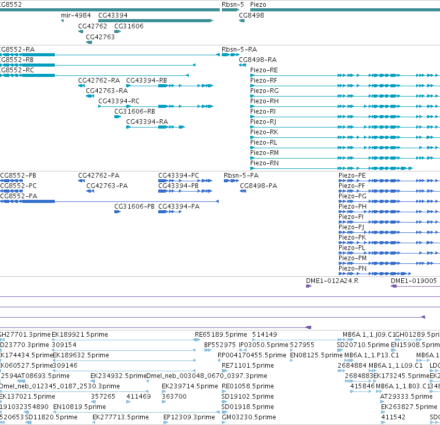Select the SD19102.5prime EST label

248,397
